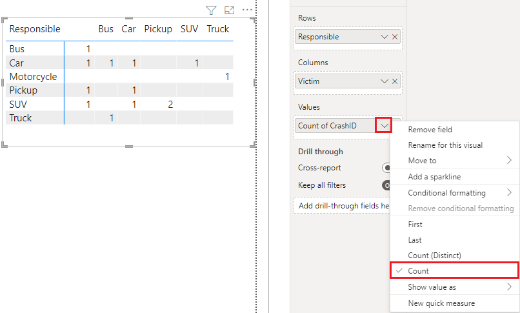Remove Victim field with its X icon
The image size is (520, 313).
(x=395, y=81)
